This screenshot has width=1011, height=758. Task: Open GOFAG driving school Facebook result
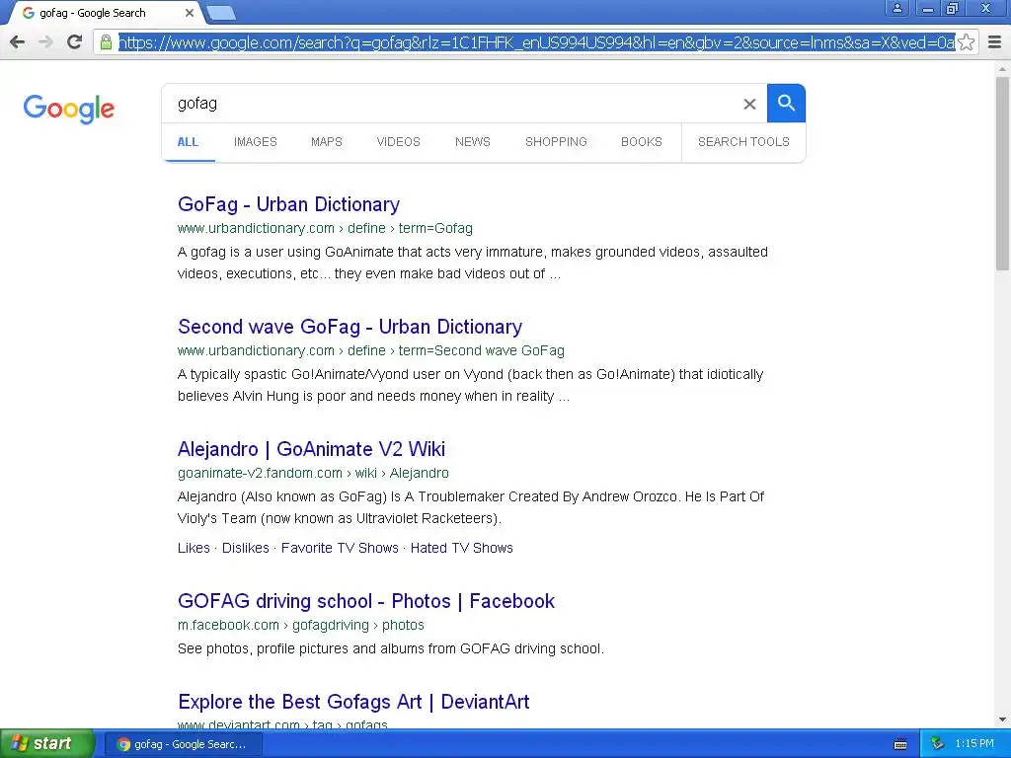(366, 601)
